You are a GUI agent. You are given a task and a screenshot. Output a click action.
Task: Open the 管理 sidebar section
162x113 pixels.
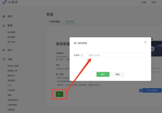[10, 26]
